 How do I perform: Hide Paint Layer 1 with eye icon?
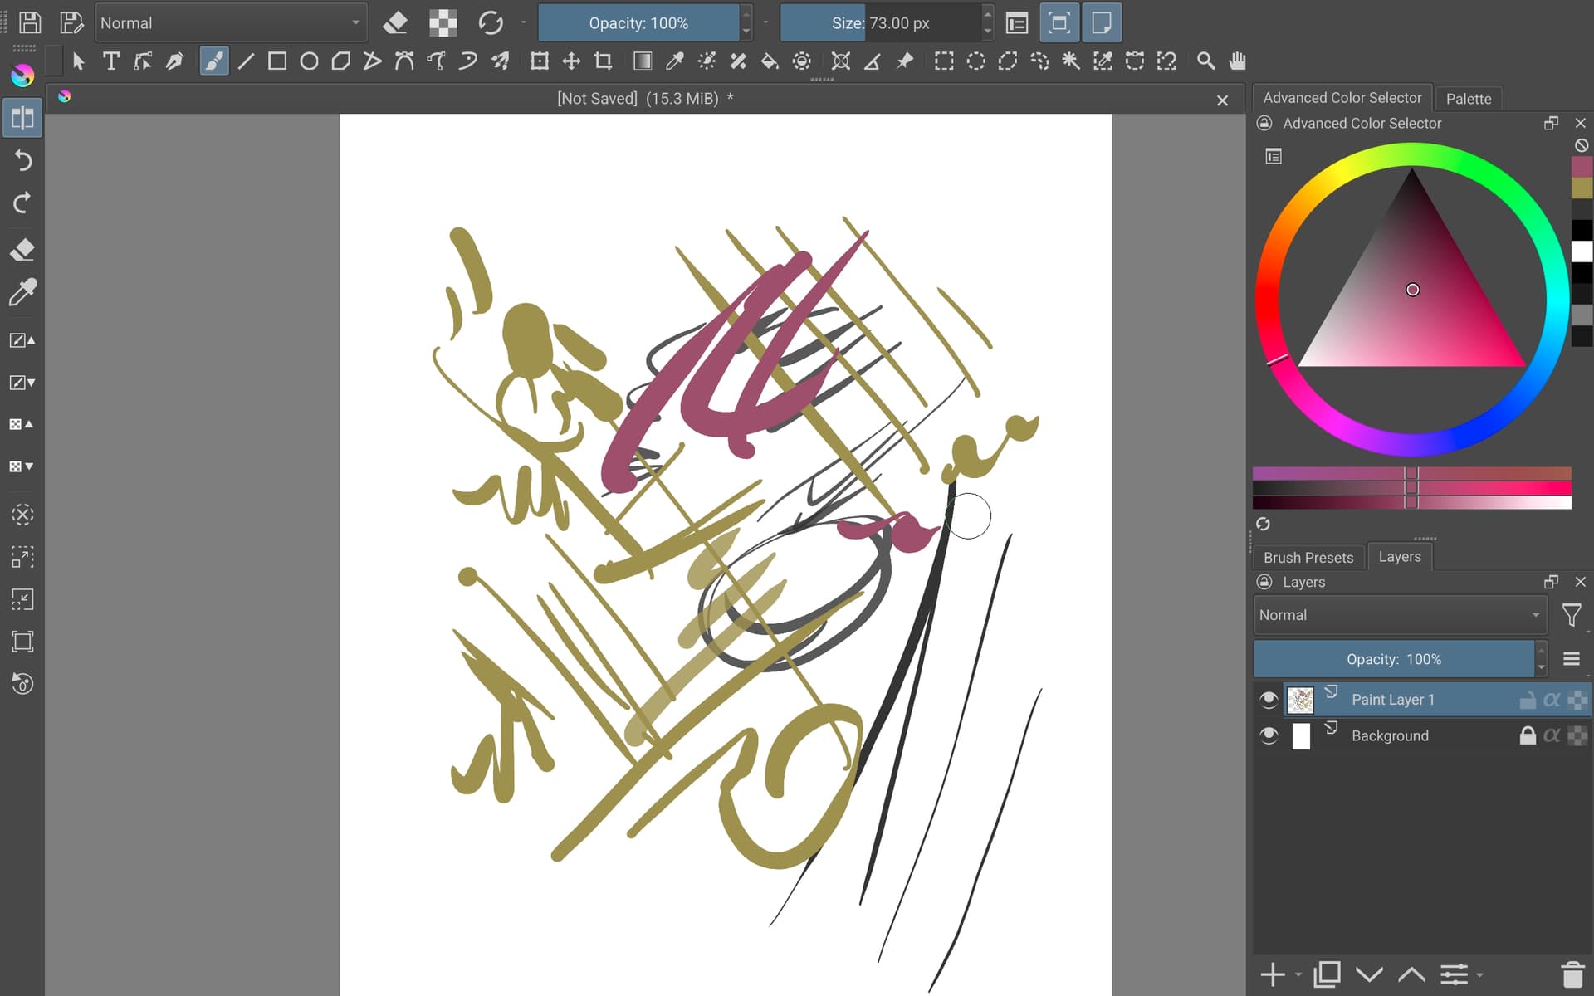click(1268, 700)
